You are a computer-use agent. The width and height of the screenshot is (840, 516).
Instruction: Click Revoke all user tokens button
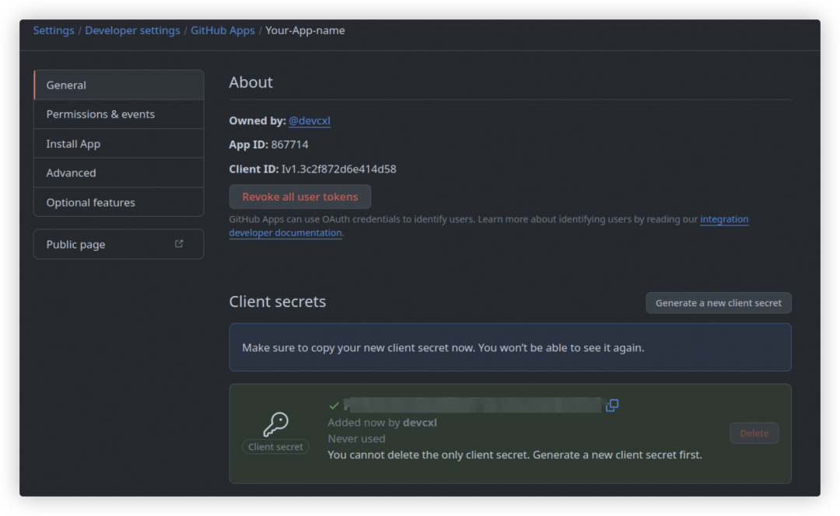[300, 197]
